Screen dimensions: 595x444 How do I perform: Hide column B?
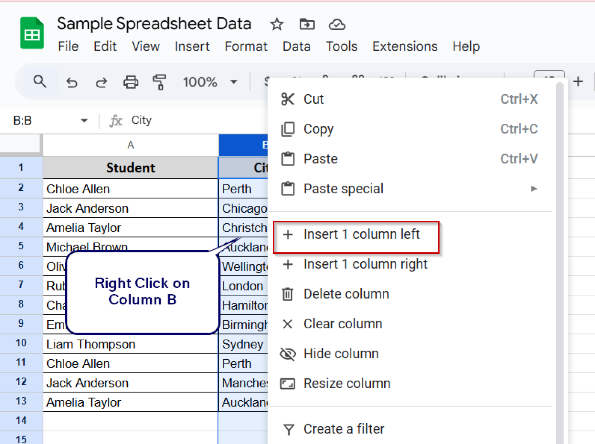[x=341, y=353]
